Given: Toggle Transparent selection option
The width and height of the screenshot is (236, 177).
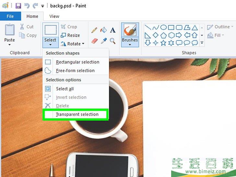Looking at the screenshot, I should pos(76,114).
